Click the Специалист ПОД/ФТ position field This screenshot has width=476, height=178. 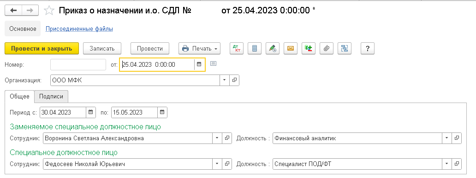pyautogui.click(x=357, y=164)
